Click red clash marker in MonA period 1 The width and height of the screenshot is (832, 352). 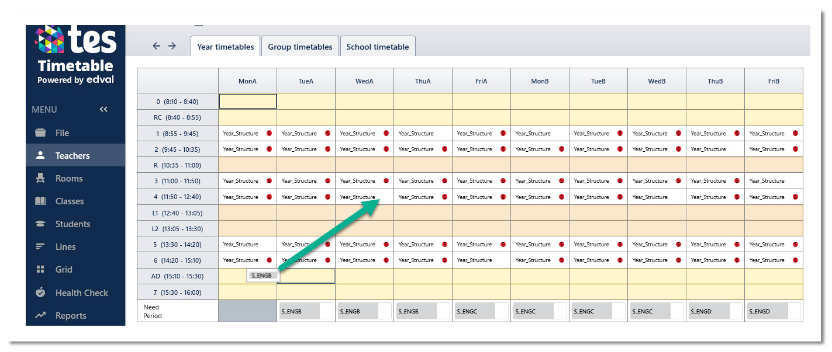click(270, 133)
